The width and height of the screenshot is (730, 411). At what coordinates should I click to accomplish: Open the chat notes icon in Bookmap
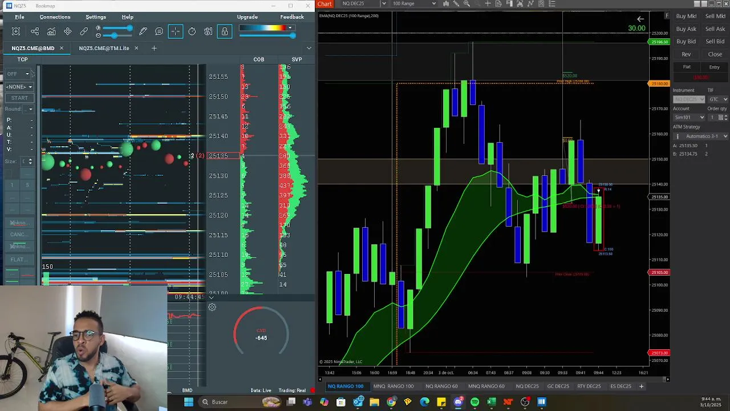(159, 31)
